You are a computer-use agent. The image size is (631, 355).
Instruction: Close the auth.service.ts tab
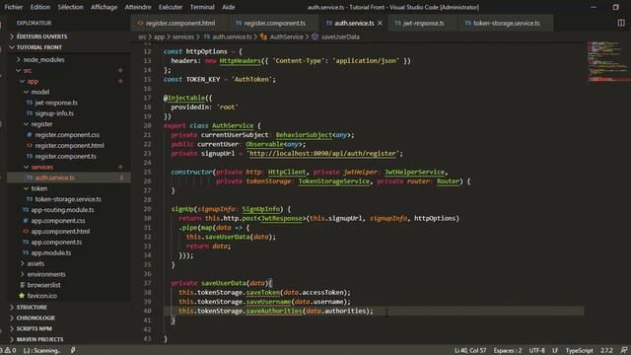click(380, 23)
